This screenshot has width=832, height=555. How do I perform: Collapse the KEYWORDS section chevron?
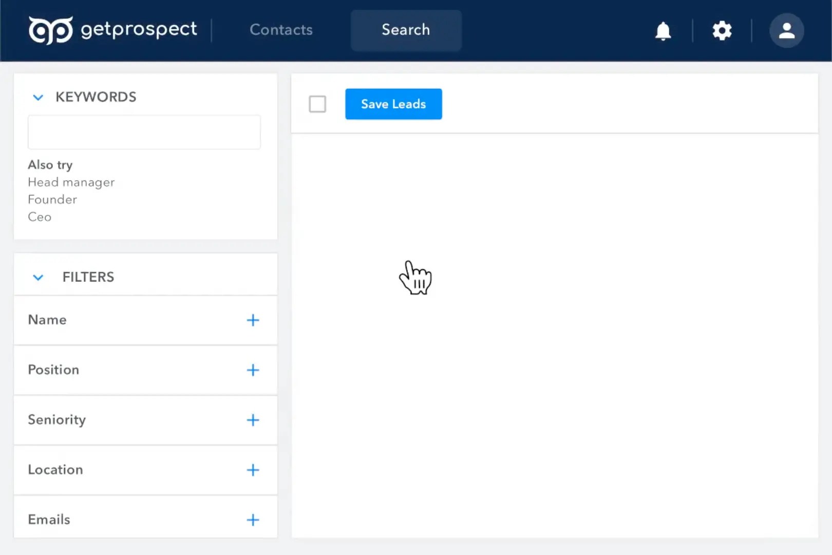pos(38,97)
